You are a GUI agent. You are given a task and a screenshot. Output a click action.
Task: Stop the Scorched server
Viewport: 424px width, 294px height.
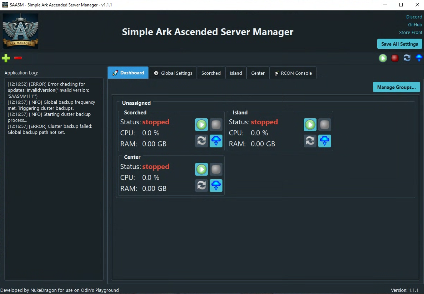click(216, 125)
